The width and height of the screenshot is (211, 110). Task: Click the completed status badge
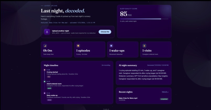(164, 99)
